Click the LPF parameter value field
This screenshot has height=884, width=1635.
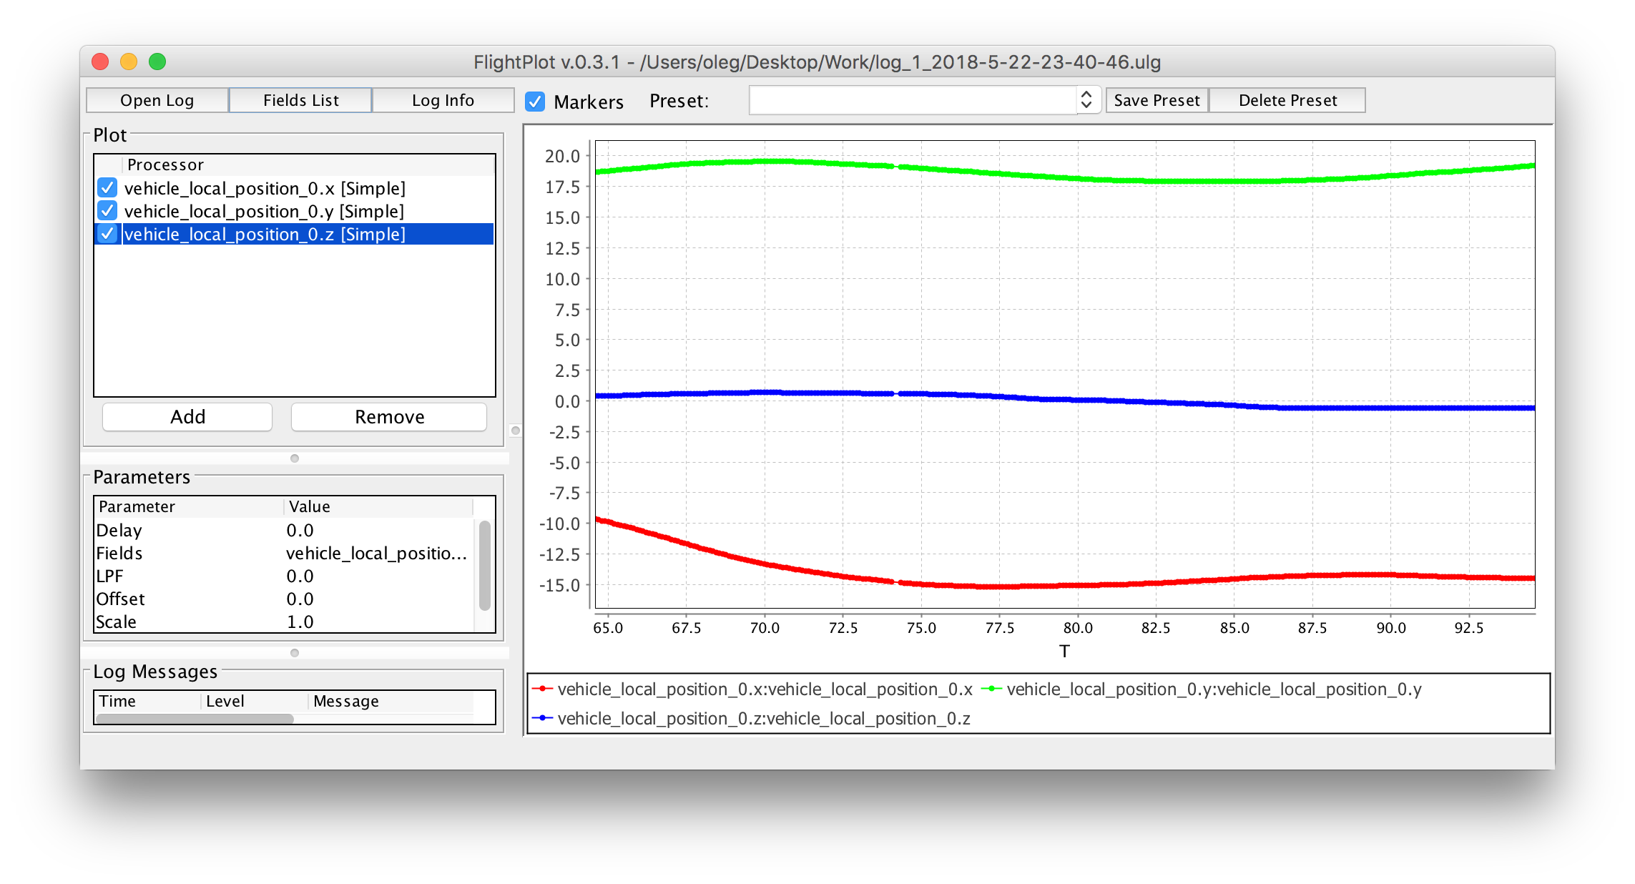click(x=300, y=575)
